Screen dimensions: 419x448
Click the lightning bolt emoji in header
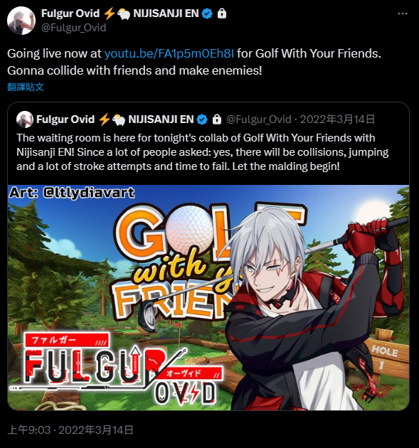[109, 14]
